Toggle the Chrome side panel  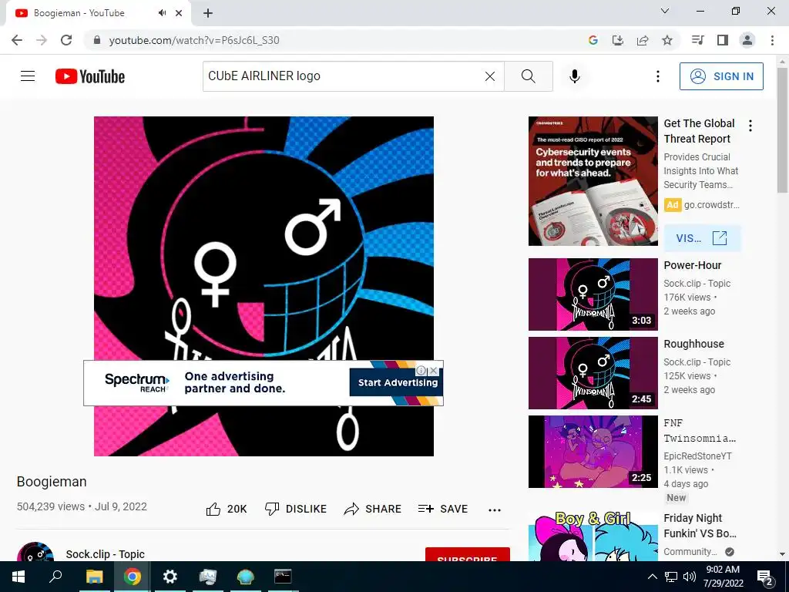723,40
